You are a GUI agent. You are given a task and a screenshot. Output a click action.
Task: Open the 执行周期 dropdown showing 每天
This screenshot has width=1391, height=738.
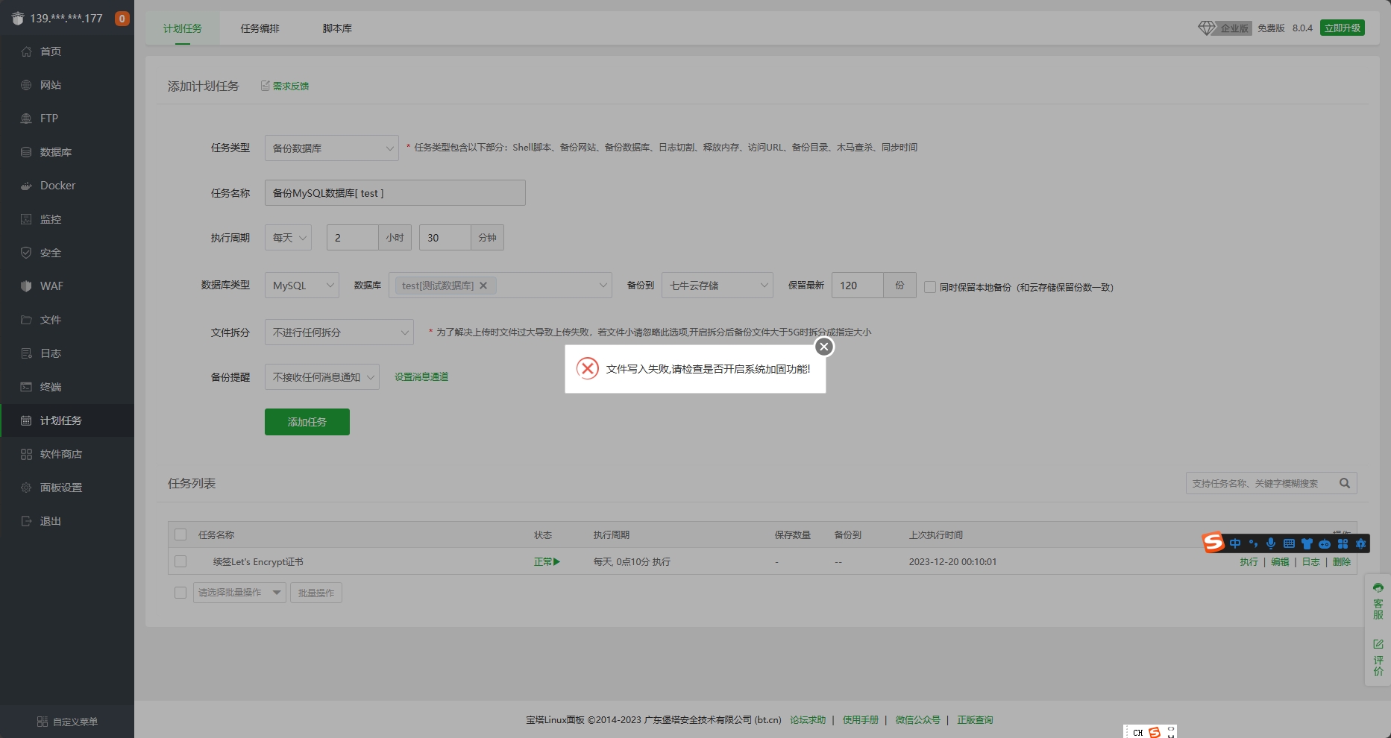pos(288,238)
